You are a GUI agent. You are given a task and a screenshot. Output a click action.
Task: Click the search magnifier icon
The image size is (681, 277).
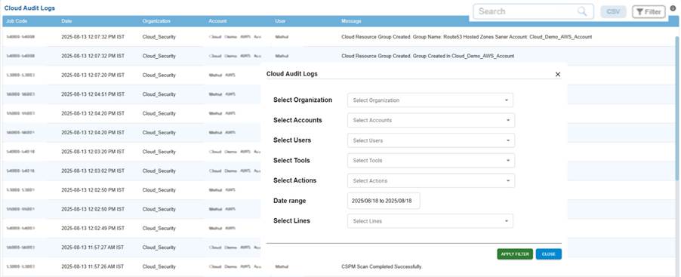pos(582,12)
